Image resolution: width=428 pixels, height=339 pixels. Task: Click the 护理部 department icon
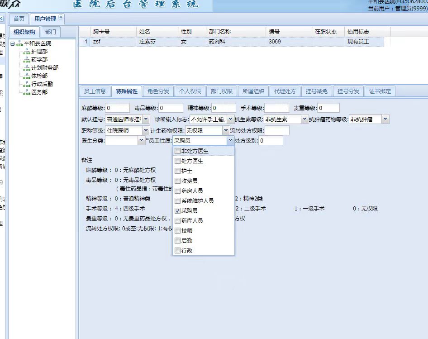tap(27, 52)
